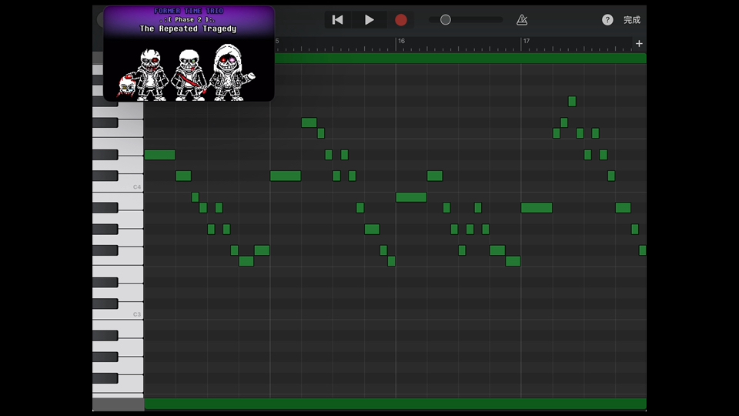739x416 pixels.
Task: Tap the 完成 (Done) button
Action: [x=632, y=20]
